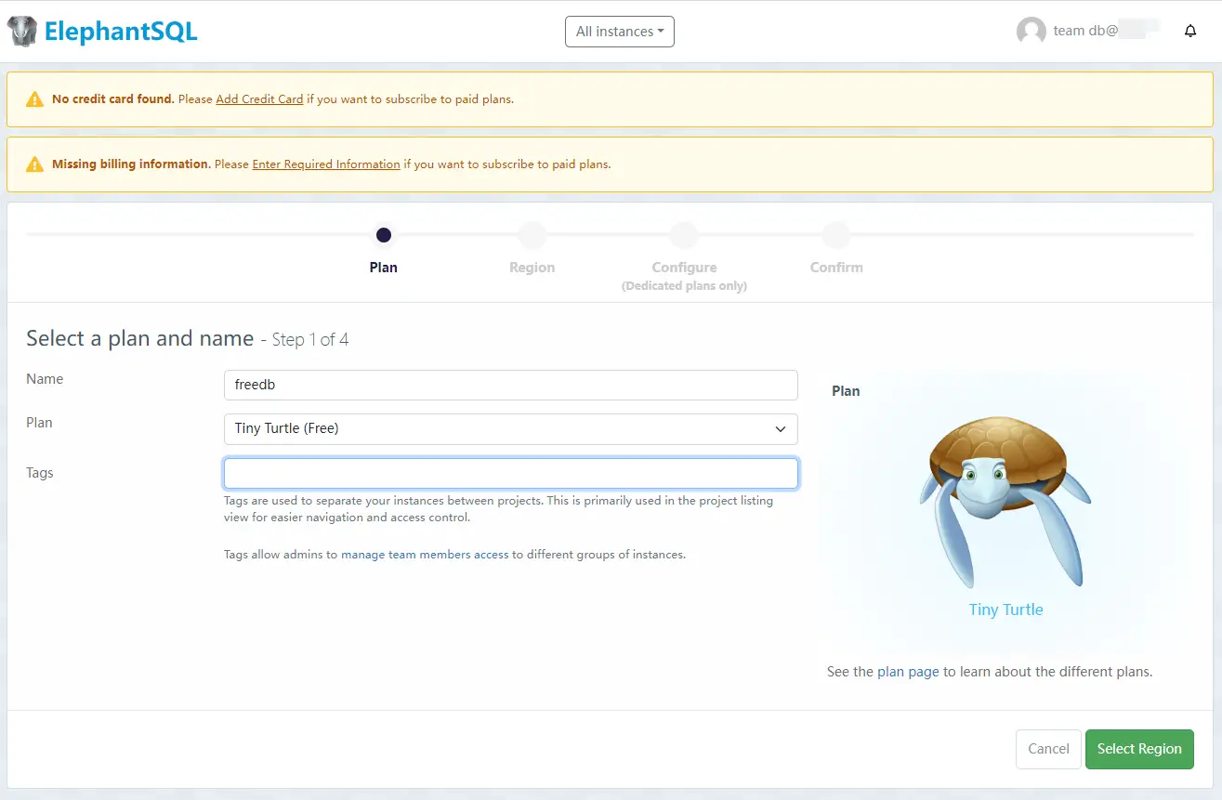Click the Add Credit Card link
Screen dimensions: 1222x800
(259, 99)
